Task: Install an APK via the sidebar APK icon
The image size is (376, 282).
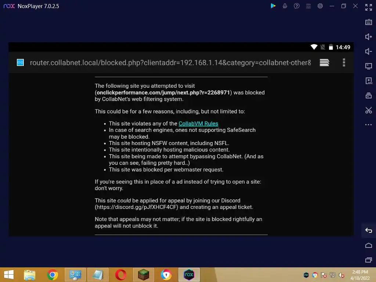Action: [x=369, y=81]
